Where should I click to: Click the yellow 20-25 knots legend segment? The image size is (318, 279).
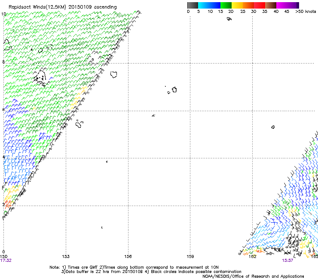coord(237,5)
